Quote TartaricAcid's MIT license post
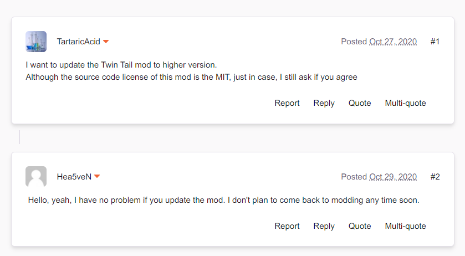This screenshot has height=256, width=465. pos(360,103)
